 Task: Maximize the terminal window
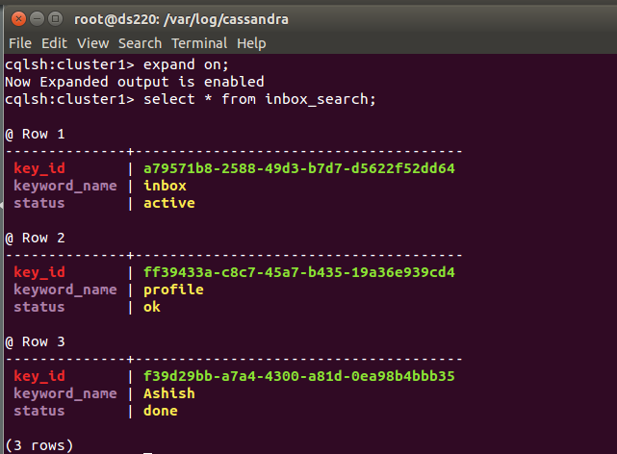(x=55, y=19)
